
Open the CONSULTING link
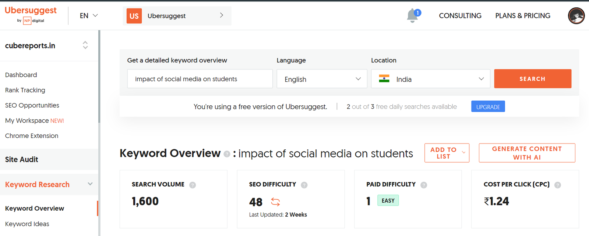(460, 16)
